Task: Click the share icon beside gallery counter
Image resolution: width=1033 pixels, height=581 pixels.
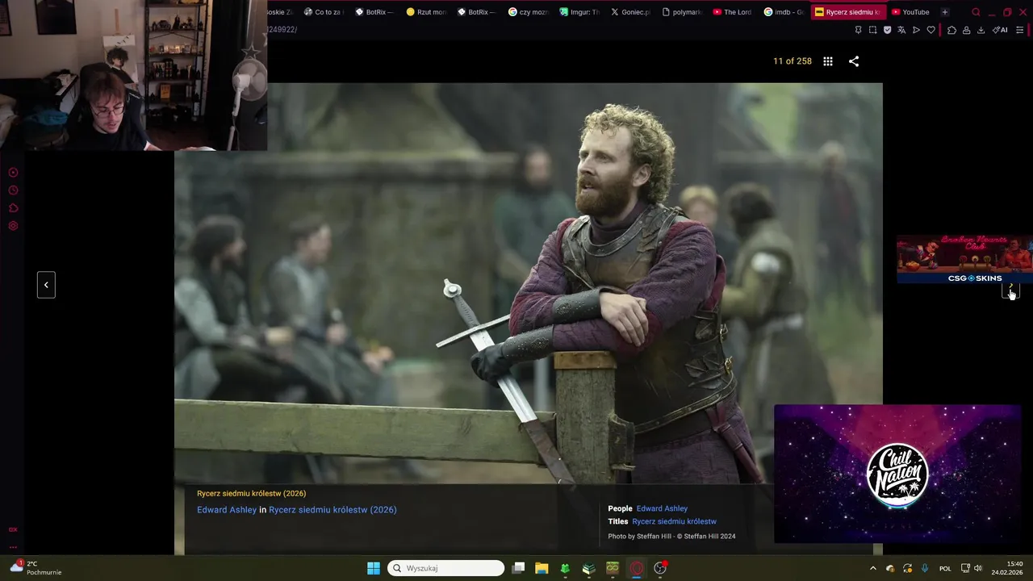Action: (x=854, y=61)
